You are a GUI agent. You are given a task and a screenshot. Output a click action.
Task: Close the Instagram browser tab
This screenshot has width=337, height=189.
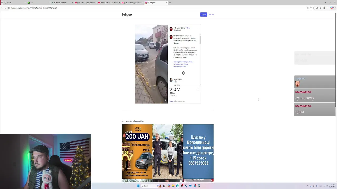[x=166, y=3]
